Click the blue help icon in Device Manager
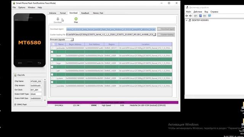The width and height of the screenshot is (244, 137). tap(201, 16)
